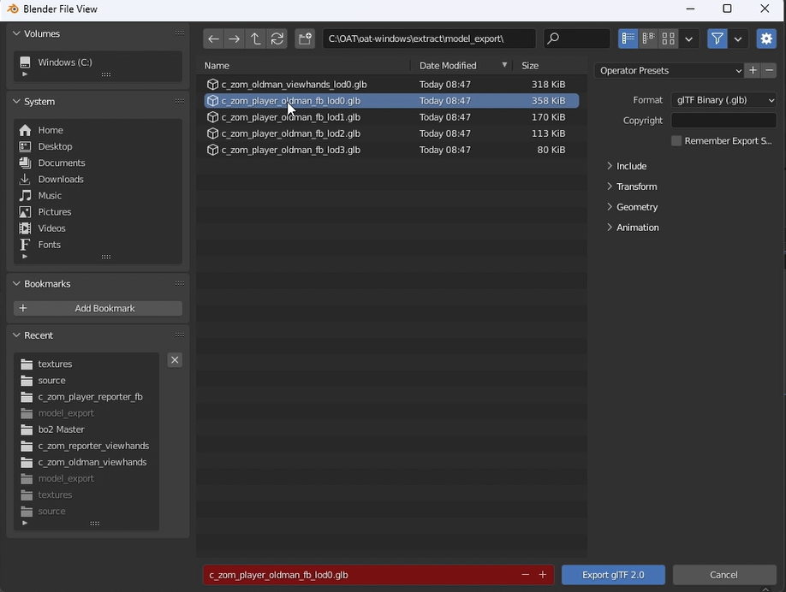Switch to vertical list display mode
This screenshot has height=592, width=786.
point(628,38)
